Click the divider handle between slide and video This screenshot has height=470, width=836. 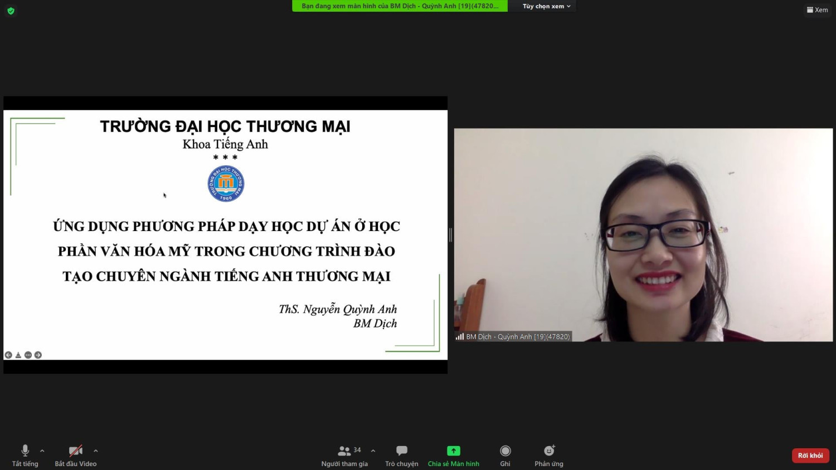click(x=450, y=235)
